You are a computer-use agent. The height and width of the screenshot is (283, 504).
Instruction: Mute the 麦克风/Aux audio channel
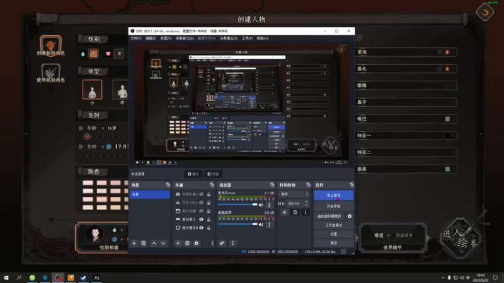pos(261,205)
